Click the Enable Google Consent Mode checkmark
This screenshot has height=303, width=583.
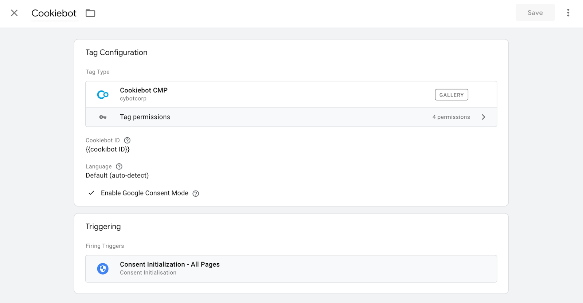pos(91,193)
